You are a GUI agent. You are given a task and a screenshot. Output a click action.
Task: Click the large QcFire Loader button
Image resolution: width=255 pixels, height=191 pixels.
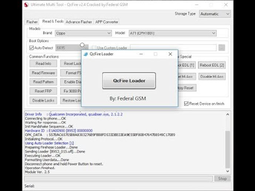click(x=129, y=81)
